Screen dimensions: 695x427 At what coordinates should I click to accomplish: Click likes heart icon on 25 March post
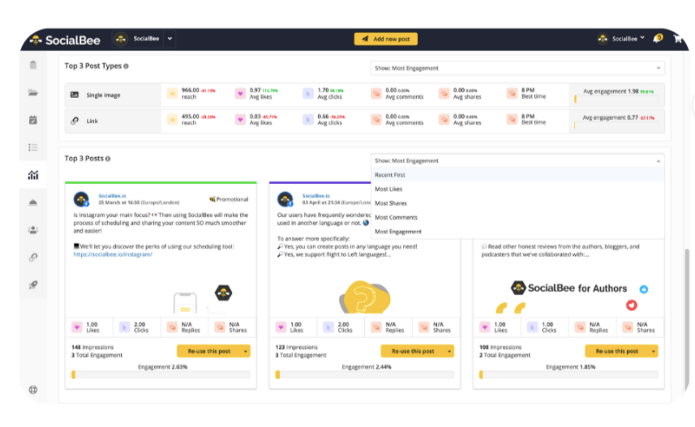click(x=77, y=327)
